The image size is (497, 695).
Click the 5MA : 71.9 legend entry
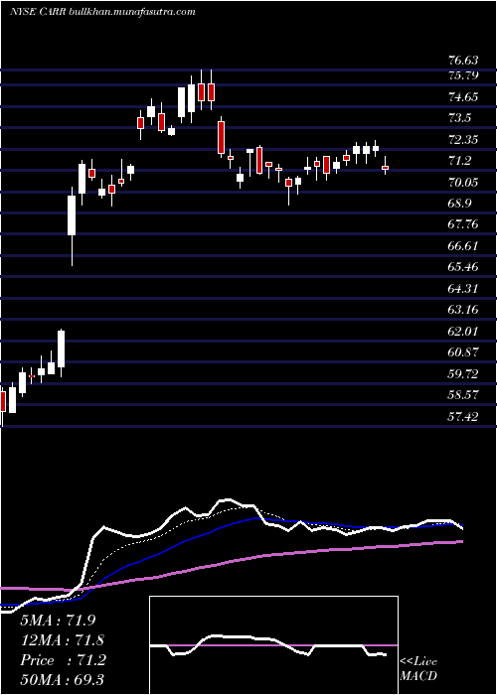pos(59,621)
